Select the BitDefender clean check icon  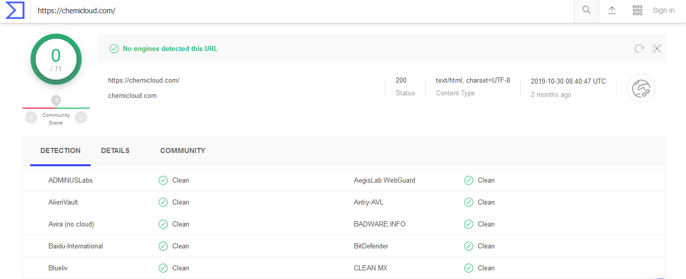[x=469, y=246]
